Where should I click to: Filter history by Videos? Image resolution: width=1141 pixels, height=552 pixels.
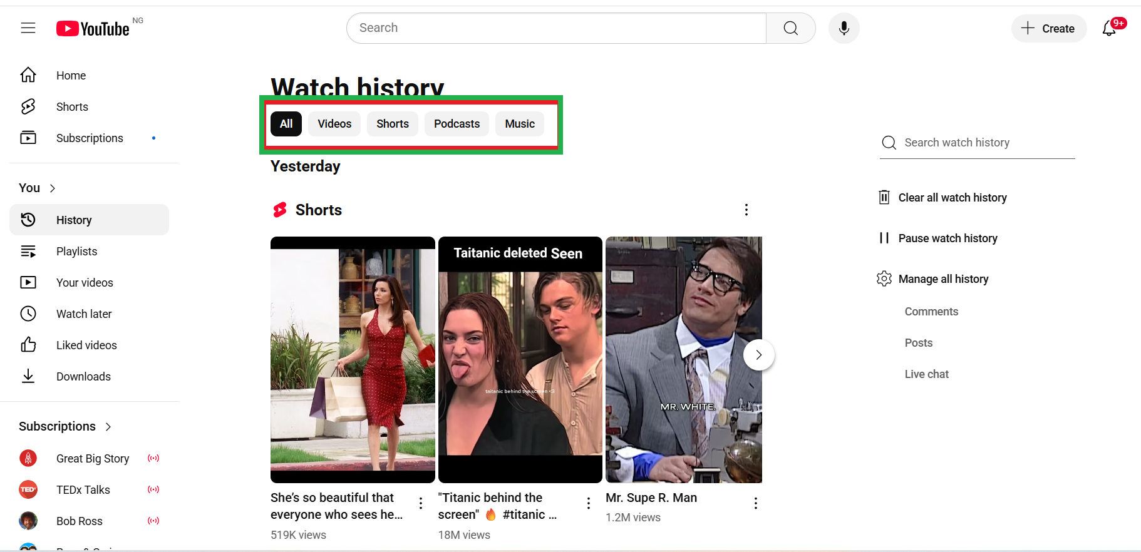[334, 124]
